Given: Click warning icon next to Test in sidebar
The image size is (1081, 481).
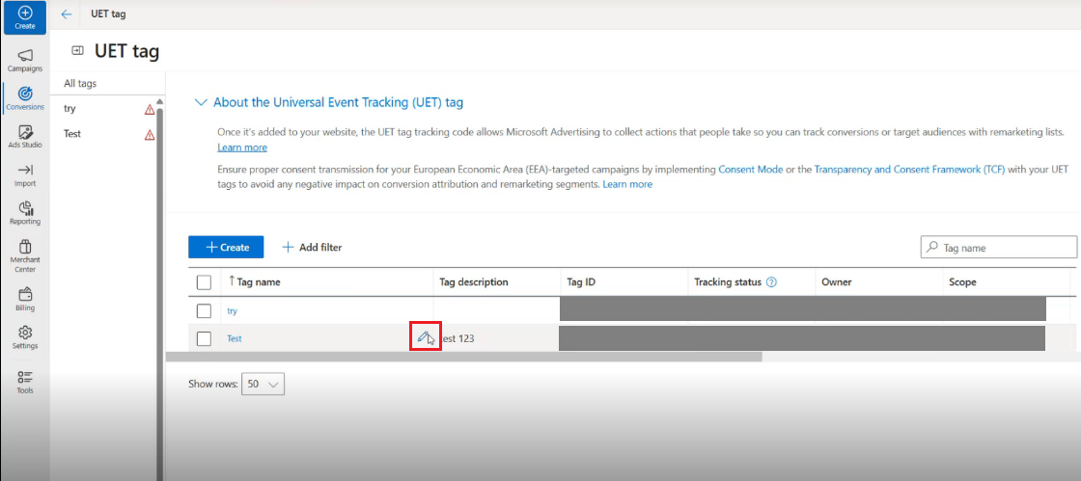Looking at the screenshot, I should coord(150,134).
